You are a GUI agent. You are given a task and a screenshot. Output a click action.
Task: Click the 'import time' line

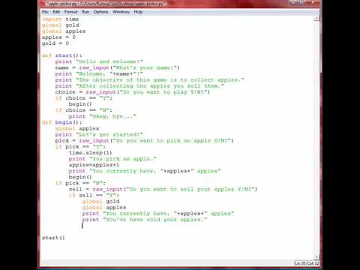(61, 19)
